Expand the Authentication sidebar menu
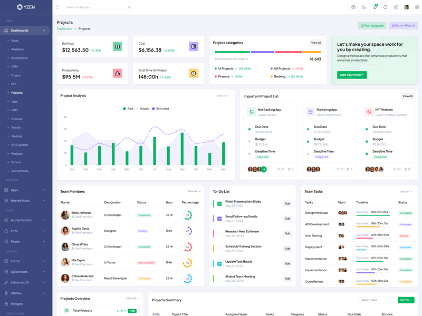The height and width of the screenshot is (316, 422). tap(25, 220)
